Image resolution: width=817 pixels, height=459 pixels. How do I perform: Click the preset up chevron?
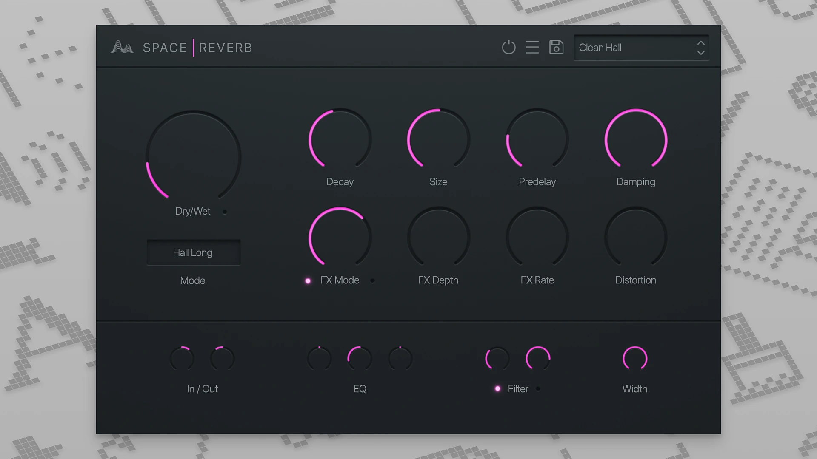click(701, 43)
